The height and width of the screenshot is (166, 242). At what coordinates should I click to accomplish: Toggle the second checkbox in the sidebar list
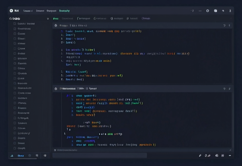[x=15, y=29]
